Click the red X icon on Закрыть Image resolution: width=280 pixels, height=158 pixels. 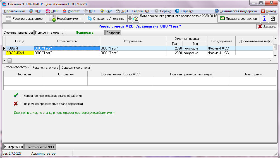[x=260, y=26]
